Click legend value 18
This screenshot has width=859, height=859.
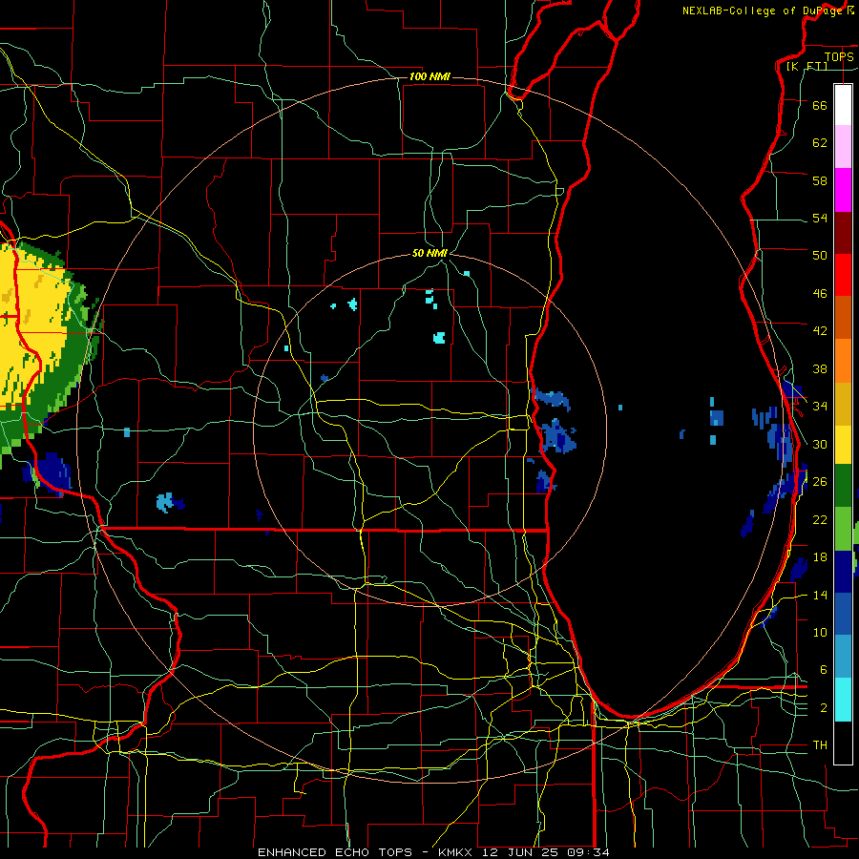(820, 557)
